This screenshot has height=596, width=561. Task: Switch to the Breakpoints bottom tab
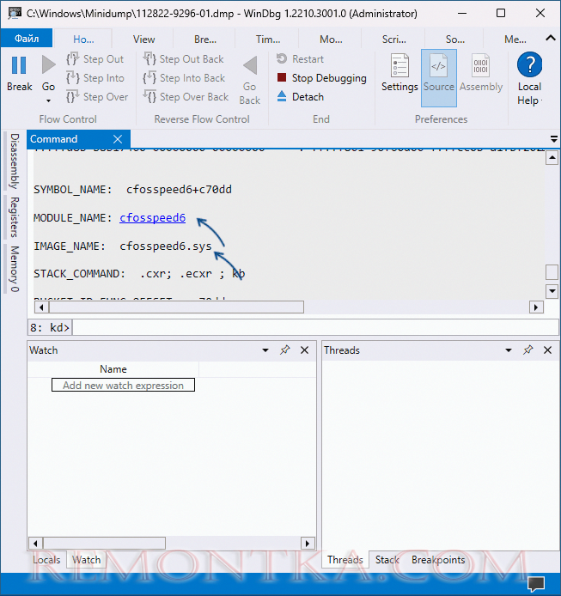point(438,560)
